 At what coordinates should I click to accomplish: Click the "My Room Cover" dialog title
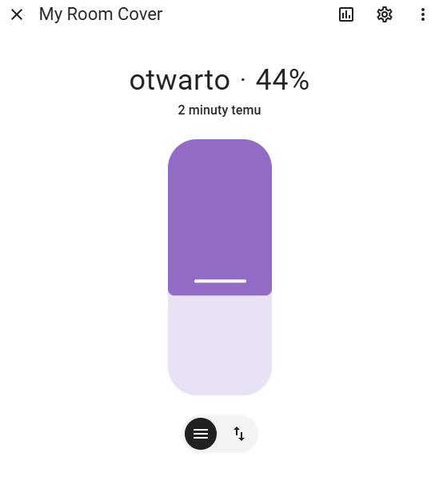(x=101, y=14)
